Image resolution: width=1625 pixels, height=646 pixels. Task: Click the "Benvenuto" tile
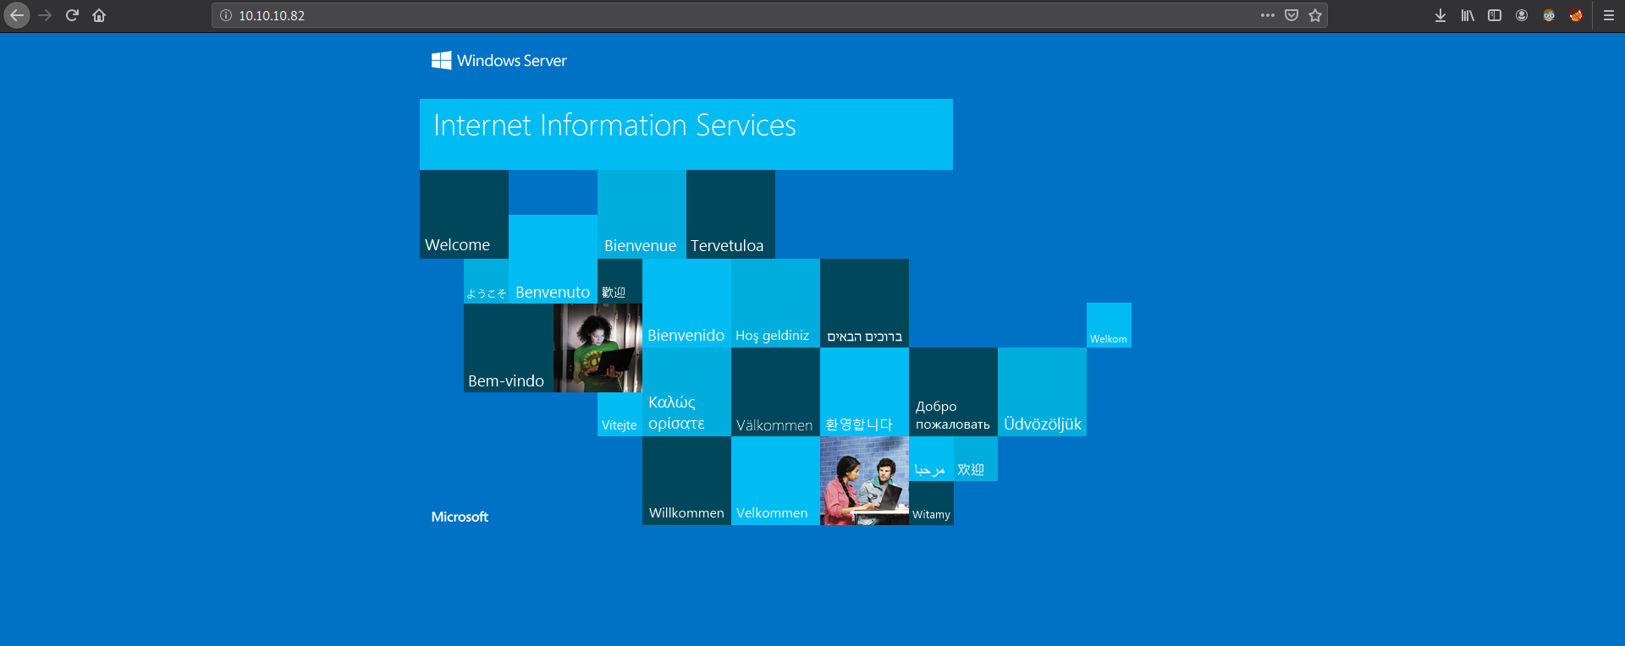pyautogui.click(x=553, y=259)
